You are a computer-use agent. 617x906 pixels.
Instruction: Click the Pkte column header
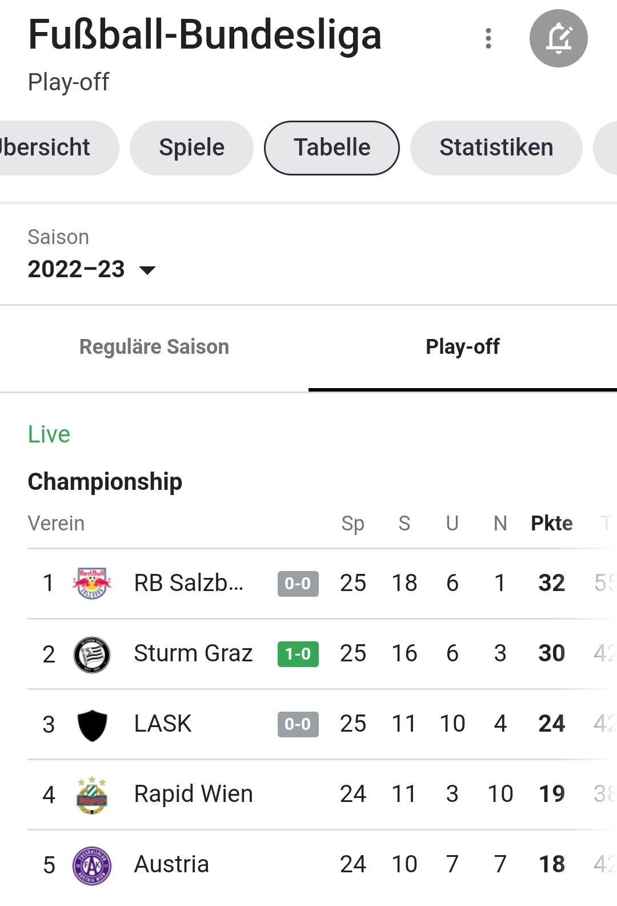pos(551,524)
